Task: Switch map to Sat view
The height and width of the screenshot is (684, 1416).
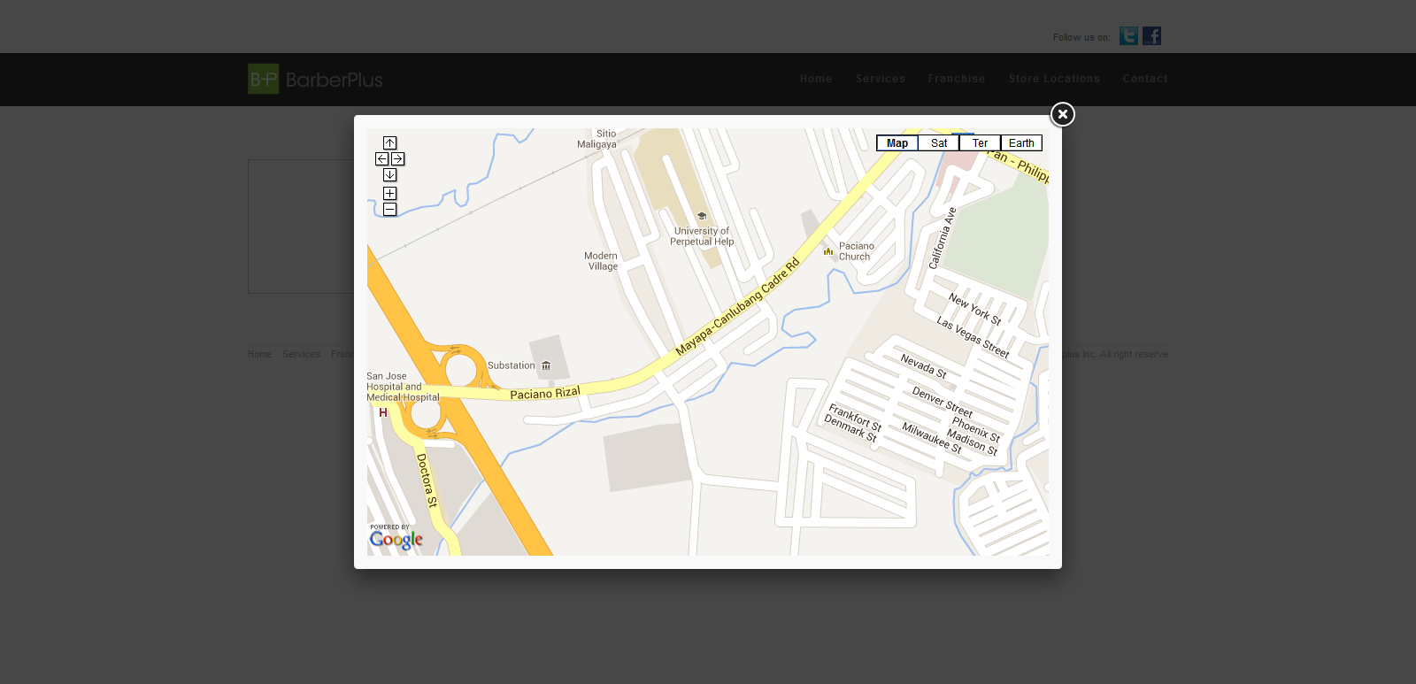Action: 938,143
